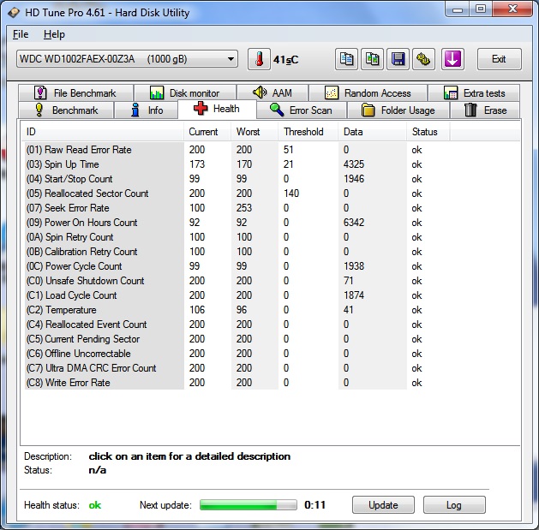Image resolution: width=539 pixels, height=530 pixels.
Task: Switch to the Erase tab
Action: coord(485,110)
